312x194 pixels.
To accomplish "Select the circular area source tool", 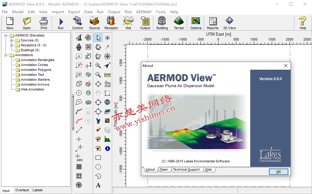I will 79,93.
